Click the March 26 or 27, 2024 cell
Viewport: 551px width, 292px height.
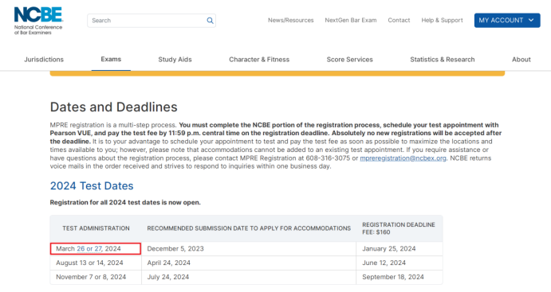tap(96, 248)
